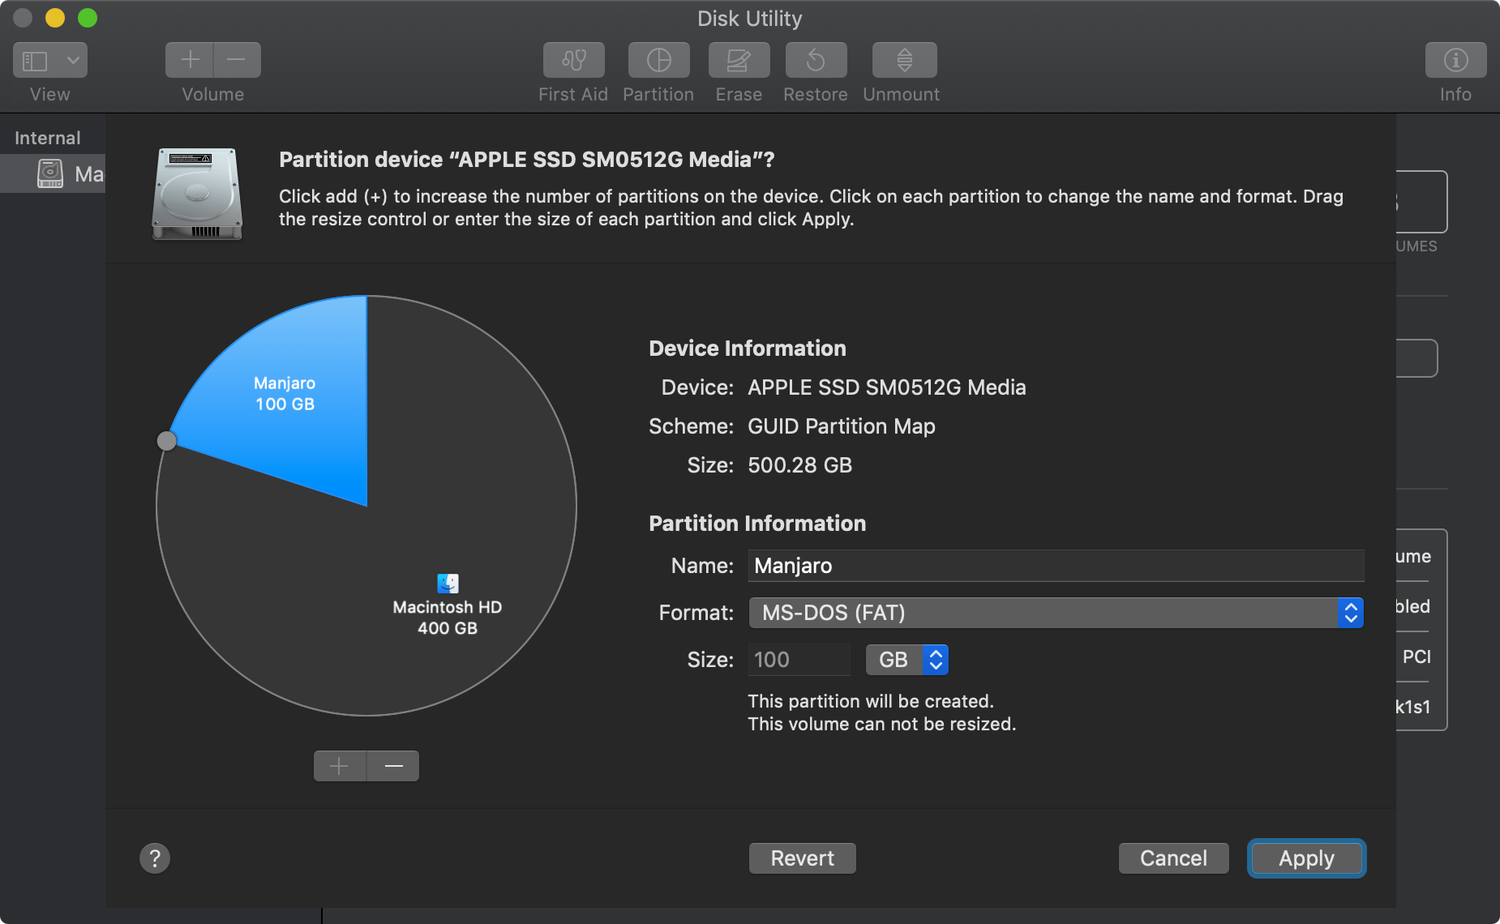Click the hard drive icon in sheet header
This screenshot has width=1500, height=924.
click(197, 194)
